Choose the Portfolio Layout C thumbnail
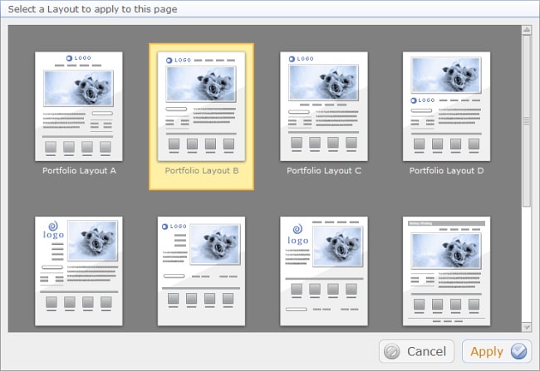Screen dimensions: 540x371 323,106
